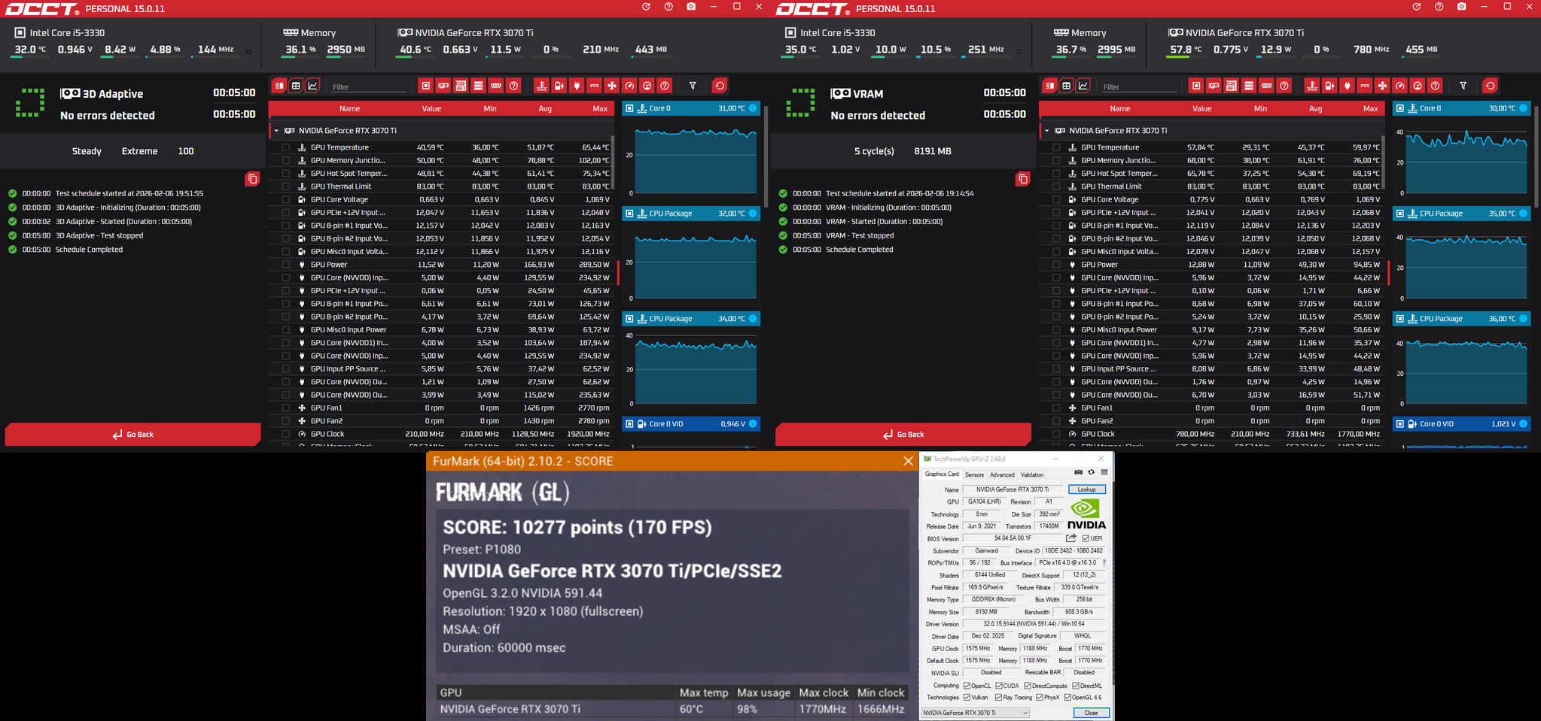Reset sensor statistics in 3D Adaptive window
The height and width of the screenshot is (721, 1541).
click(720, 86)
